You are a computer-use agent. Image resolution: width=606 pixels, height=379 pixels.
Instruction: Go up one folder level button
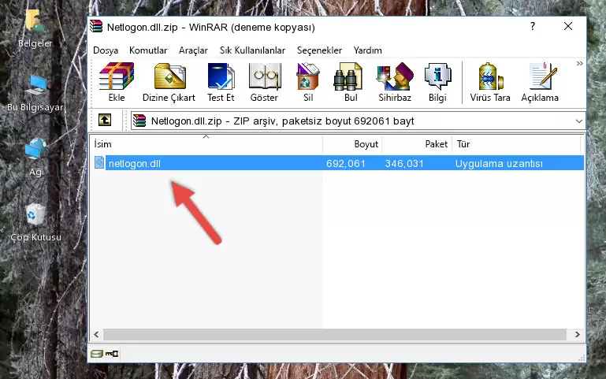[105, 120]
